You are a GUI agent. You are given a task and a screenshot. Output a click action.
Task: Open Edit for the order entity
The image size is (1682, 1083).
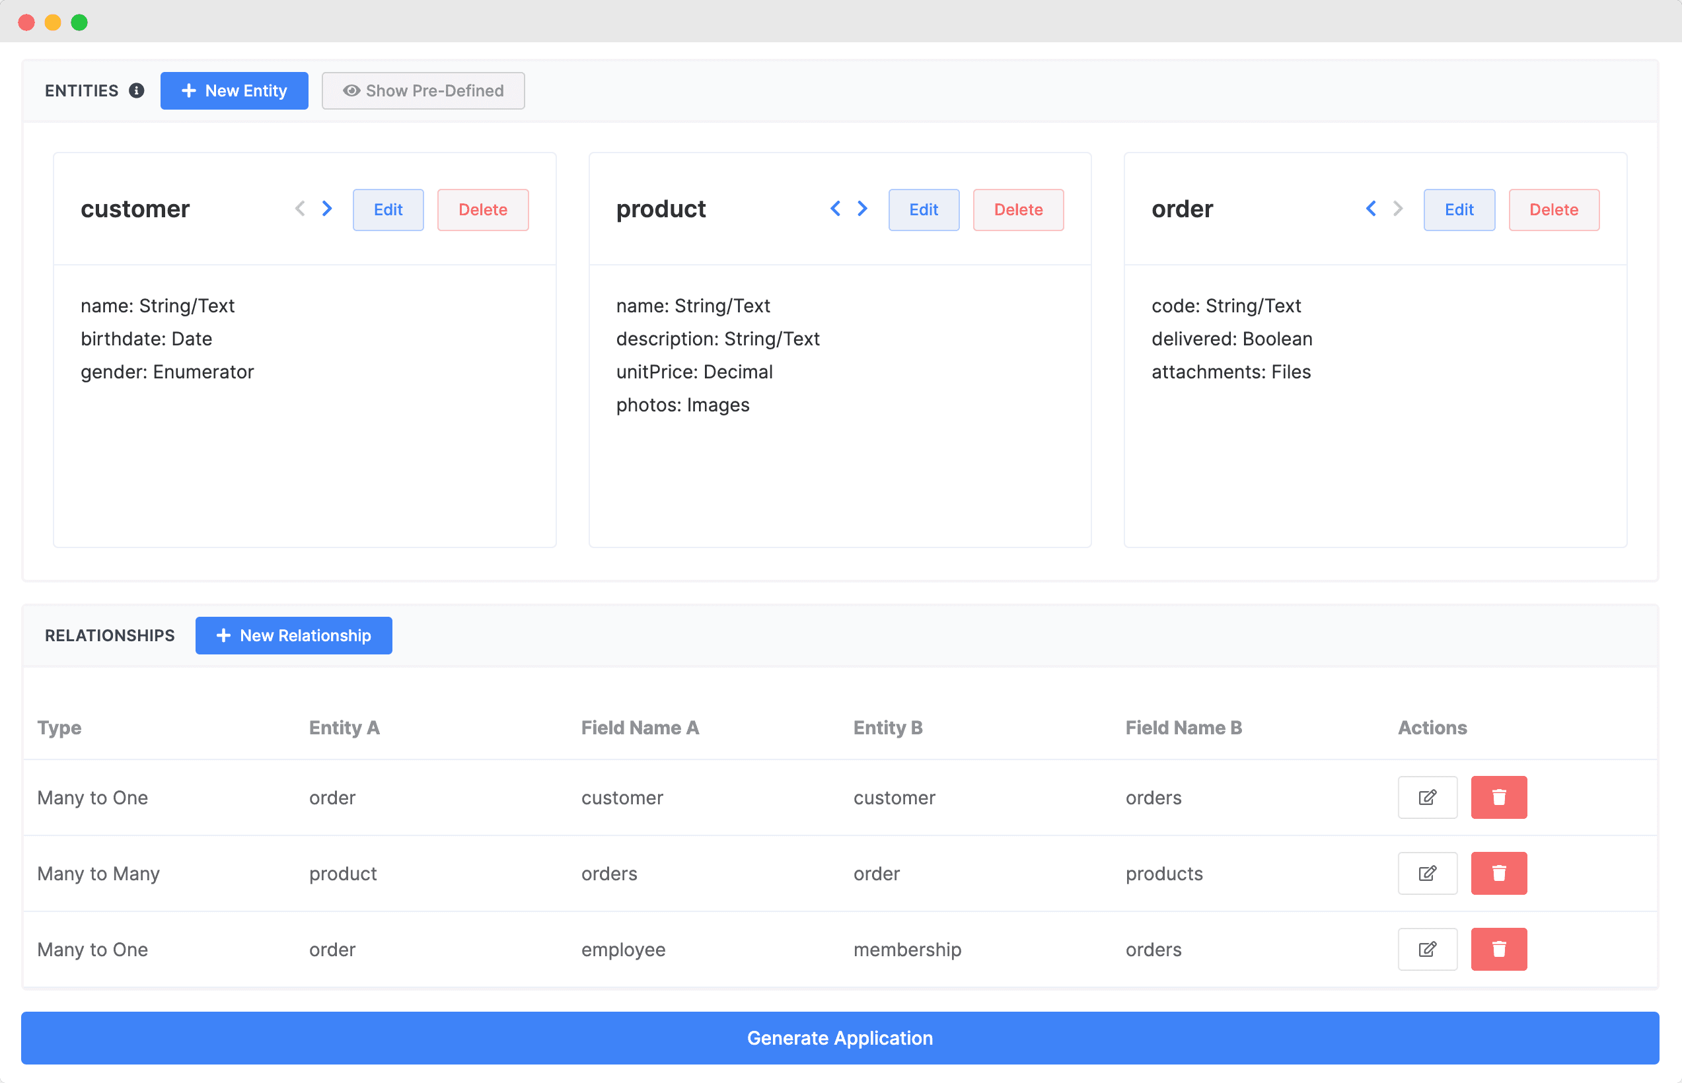point(1458,209)
